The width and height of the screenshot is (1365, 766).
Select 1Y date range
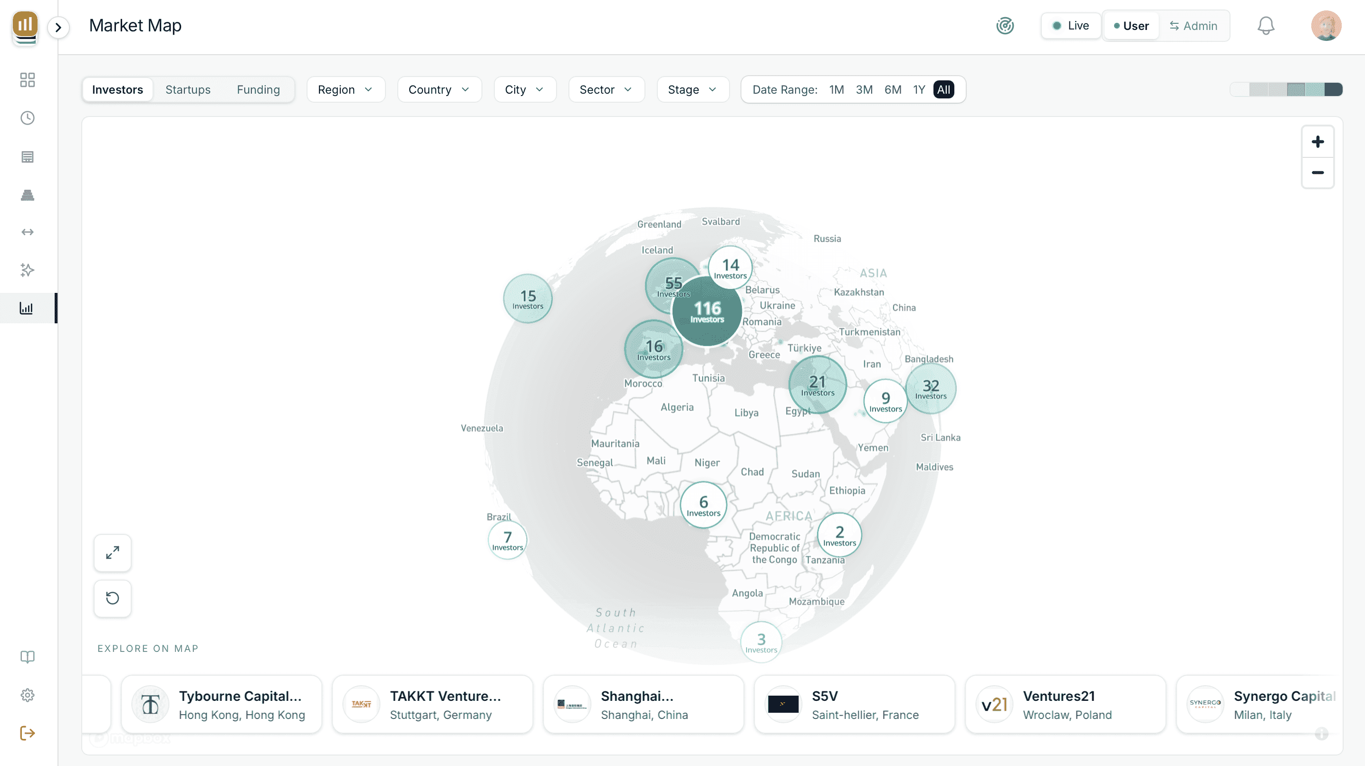tap(919, 89)
